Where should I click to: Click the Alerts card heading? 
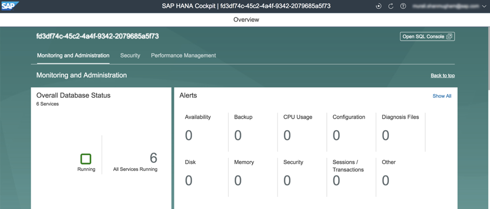click(x=188, y=96)
